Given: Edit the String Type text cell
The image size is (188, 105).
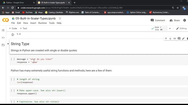Looking at the screenshot, I should tap(183, 38).
